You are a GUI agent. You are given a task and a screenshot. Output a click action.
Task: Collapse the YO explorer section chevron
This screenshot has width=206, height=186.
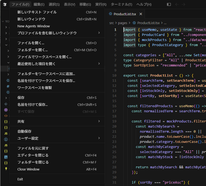[x=3, y=21]
